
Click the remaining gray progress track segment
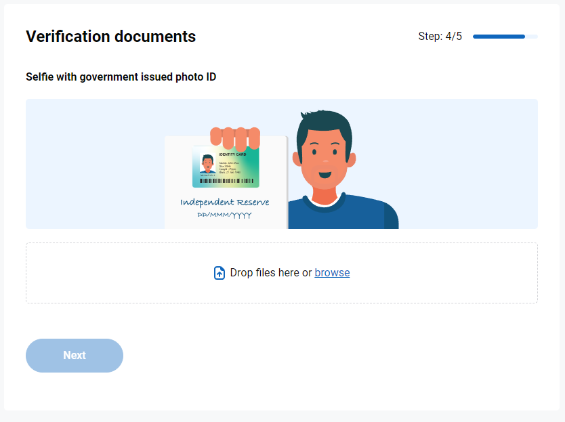pyautogui.click(x=532, y=37)
